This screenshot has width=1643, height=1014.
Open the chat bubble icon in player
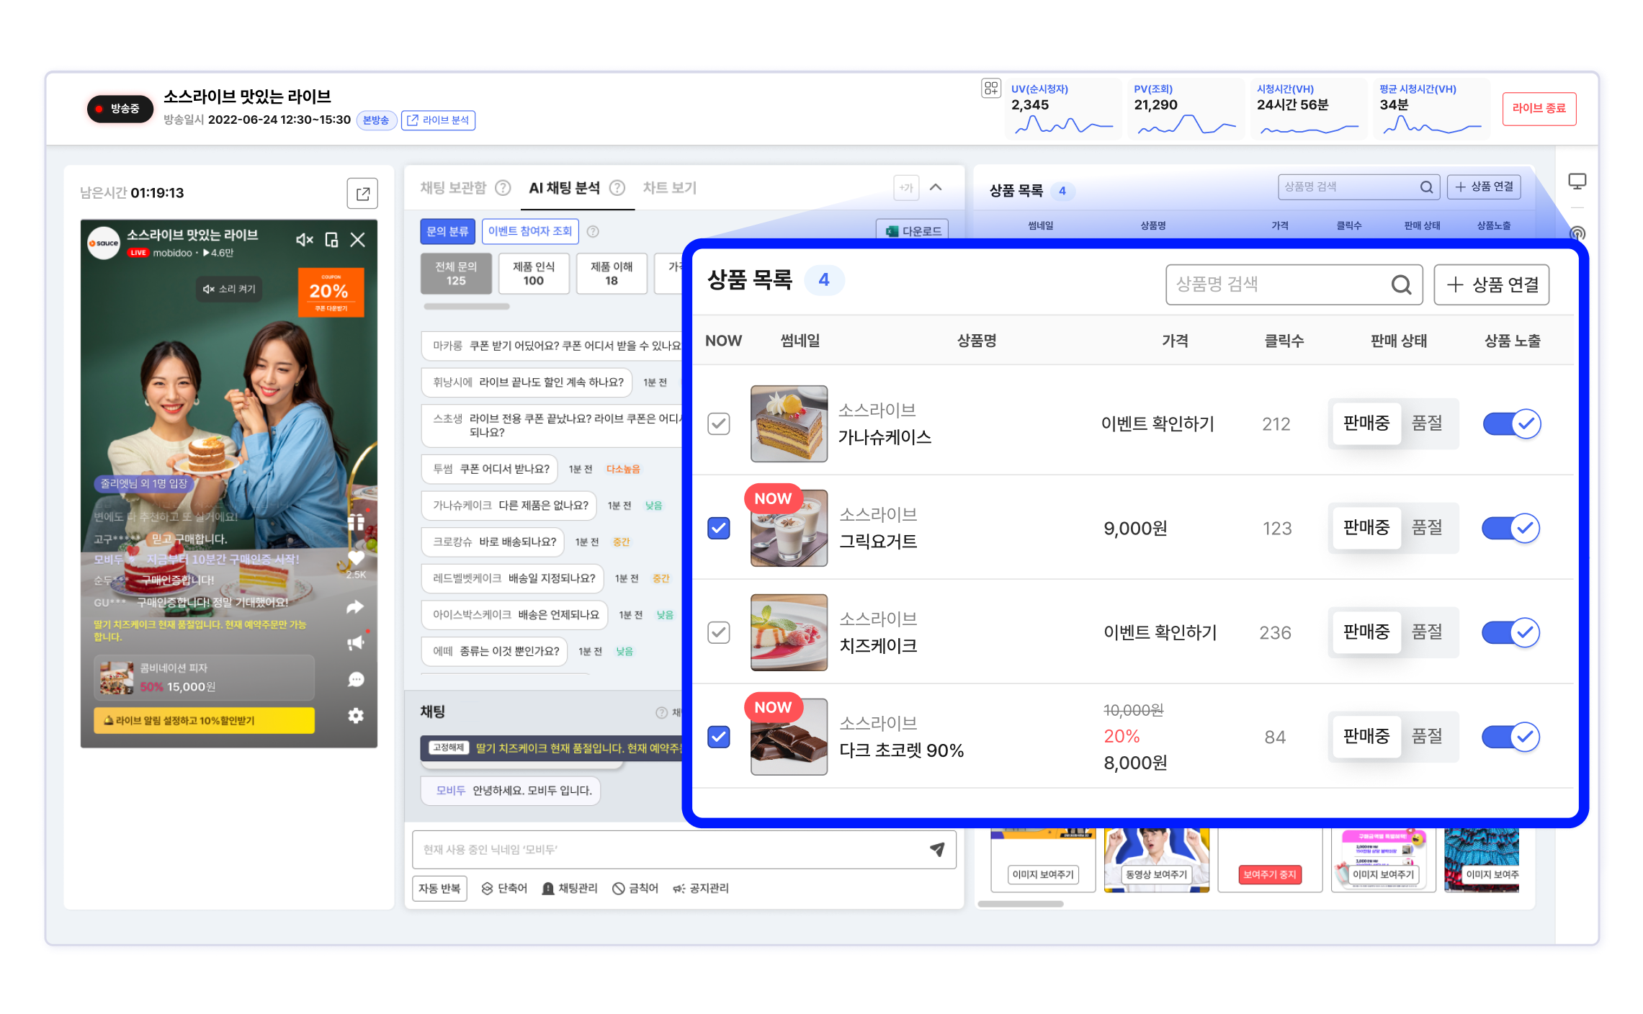point(356,679)
